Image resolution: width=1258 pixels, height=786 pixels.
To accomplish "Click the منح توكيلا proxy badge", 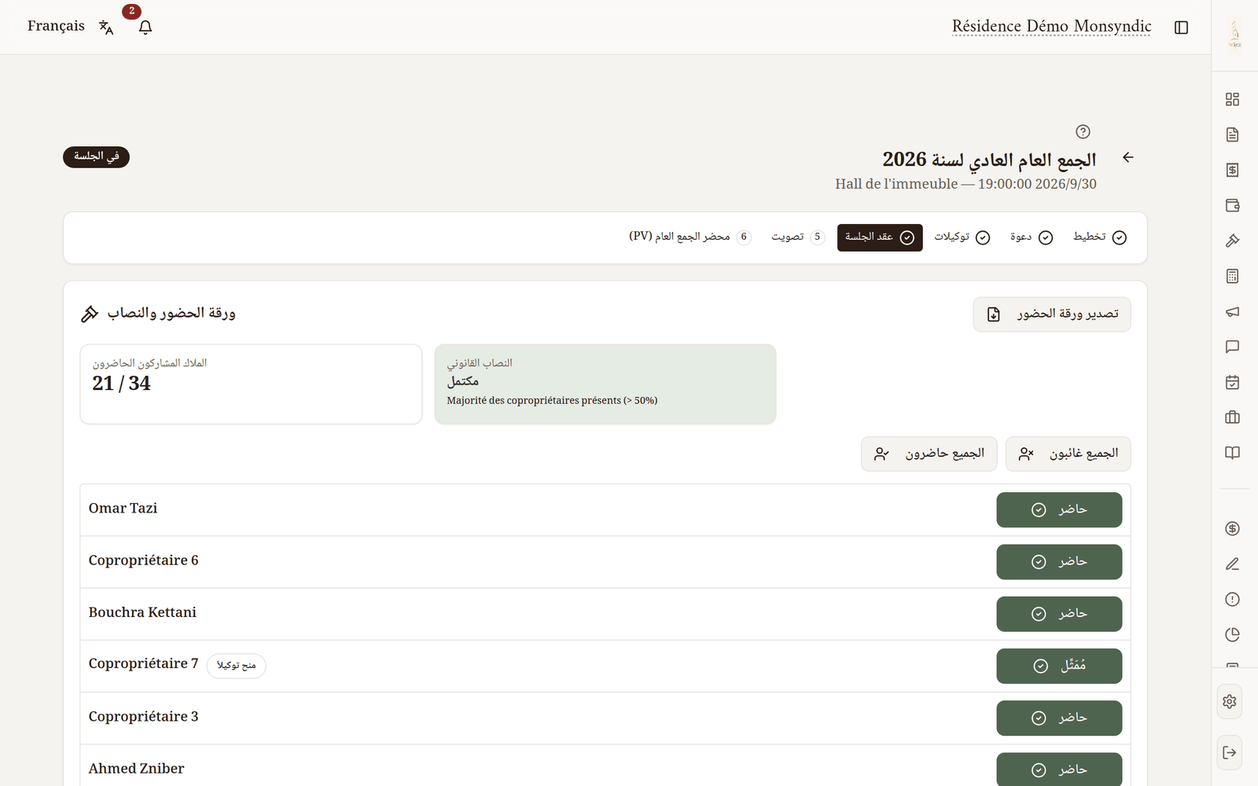I will pyautogui.click(x=236, y=666).
